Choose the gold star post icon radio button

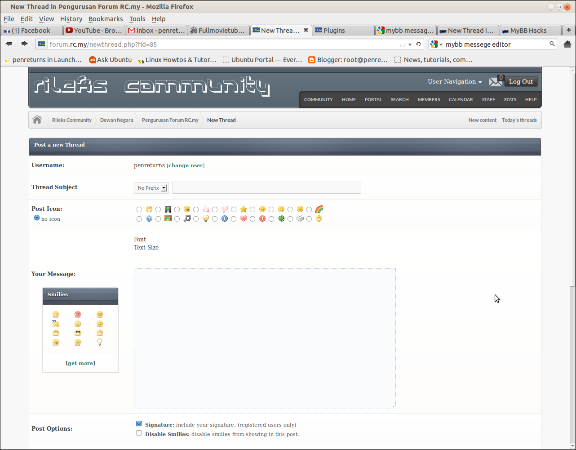(234, 209)
